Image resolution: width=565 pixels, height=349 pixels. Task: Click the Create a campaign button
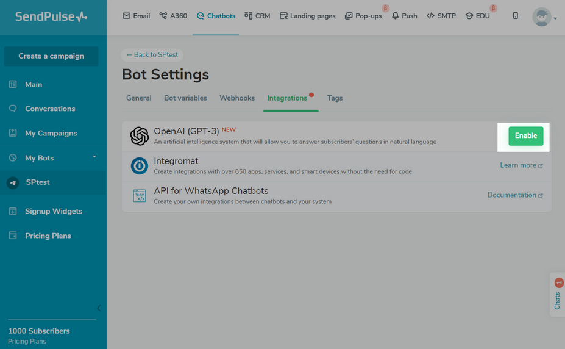(x=51, y=56)
